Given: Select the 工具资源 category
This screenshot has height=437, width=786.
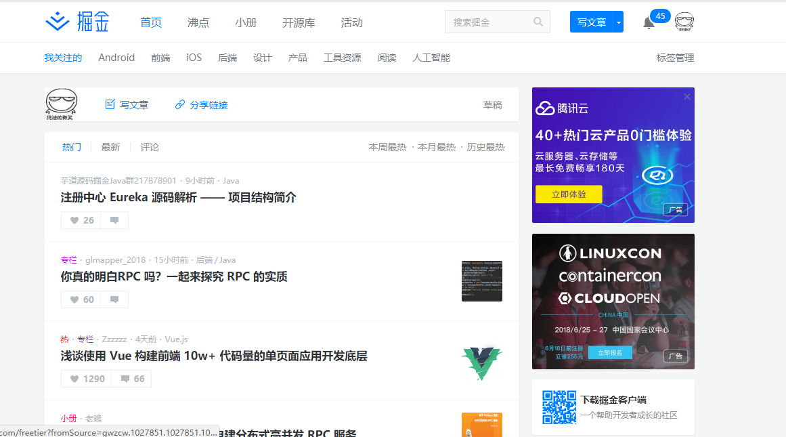Looking at the screenshot, I should click(x=343, y=58).
